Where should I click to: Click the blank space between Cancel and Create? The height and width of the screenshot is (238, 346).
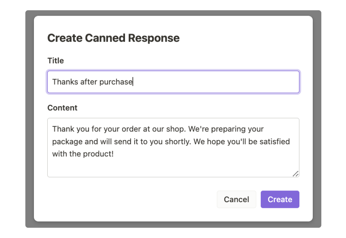258,199
